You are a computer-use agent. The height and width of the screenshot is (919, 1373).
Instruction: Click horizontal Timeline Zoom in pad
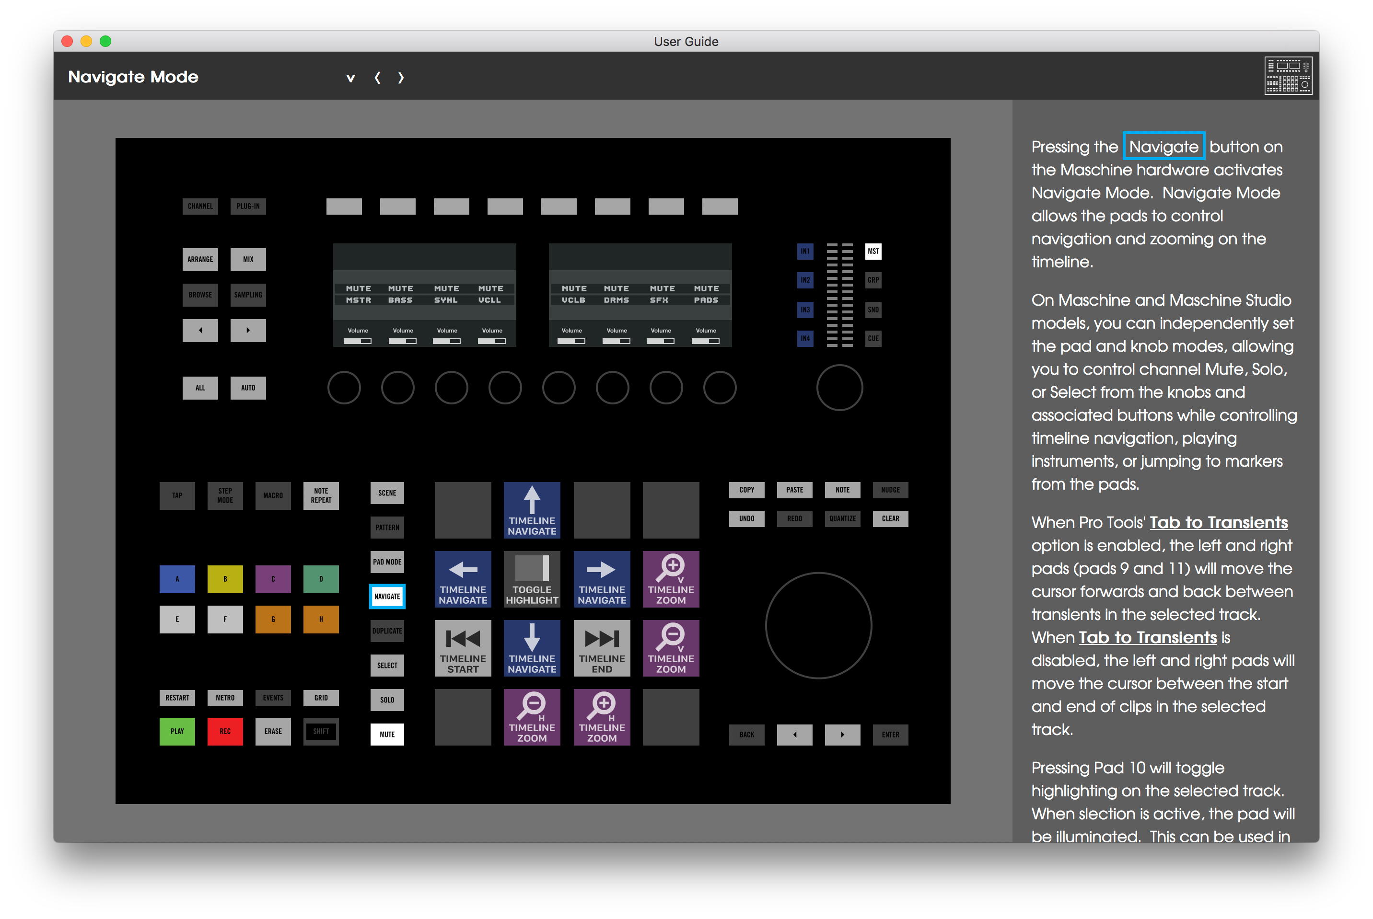602,717
